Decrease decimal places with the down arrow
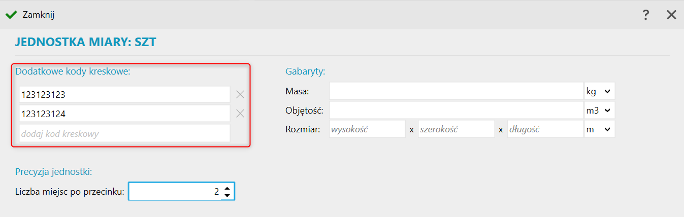 pos(227,195)
